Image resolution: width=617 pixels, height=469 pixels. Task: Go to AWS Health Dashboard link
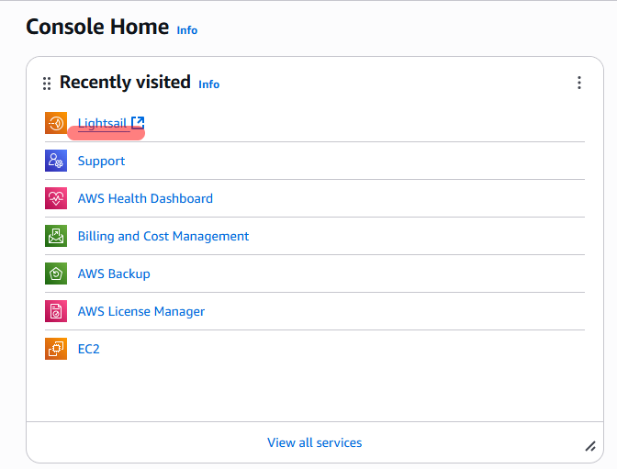[x=145, y=198]
